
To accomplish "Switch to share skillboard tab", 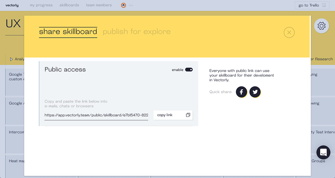I will (x=68, y=32).
